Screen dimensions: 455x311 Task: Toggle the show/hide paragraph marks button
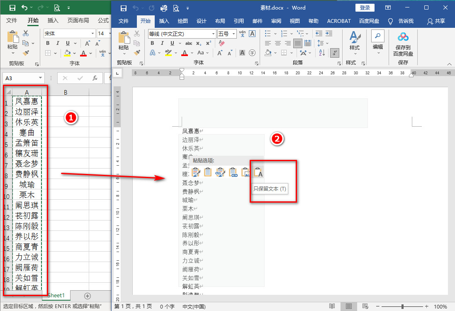pos(335,53)
